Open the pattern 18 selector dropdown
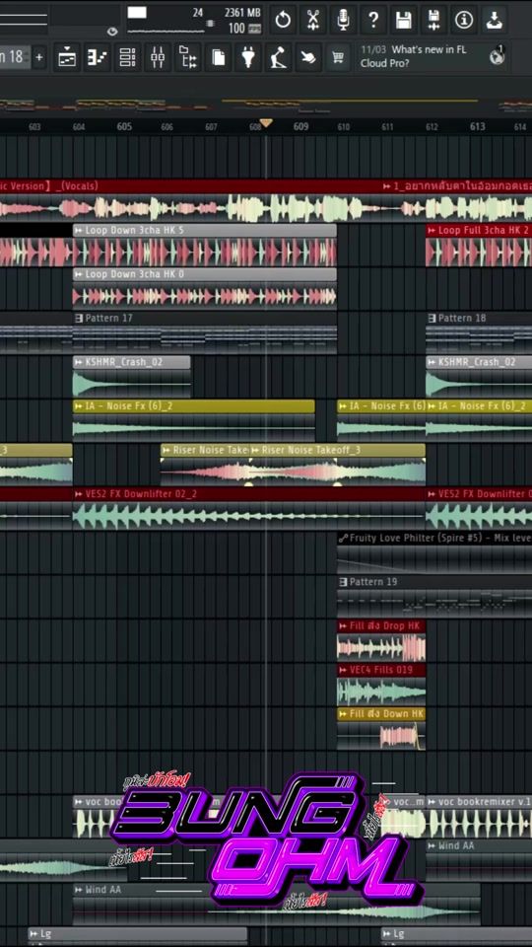The width and height of the screenshot is (532, 947). [15, 57]
